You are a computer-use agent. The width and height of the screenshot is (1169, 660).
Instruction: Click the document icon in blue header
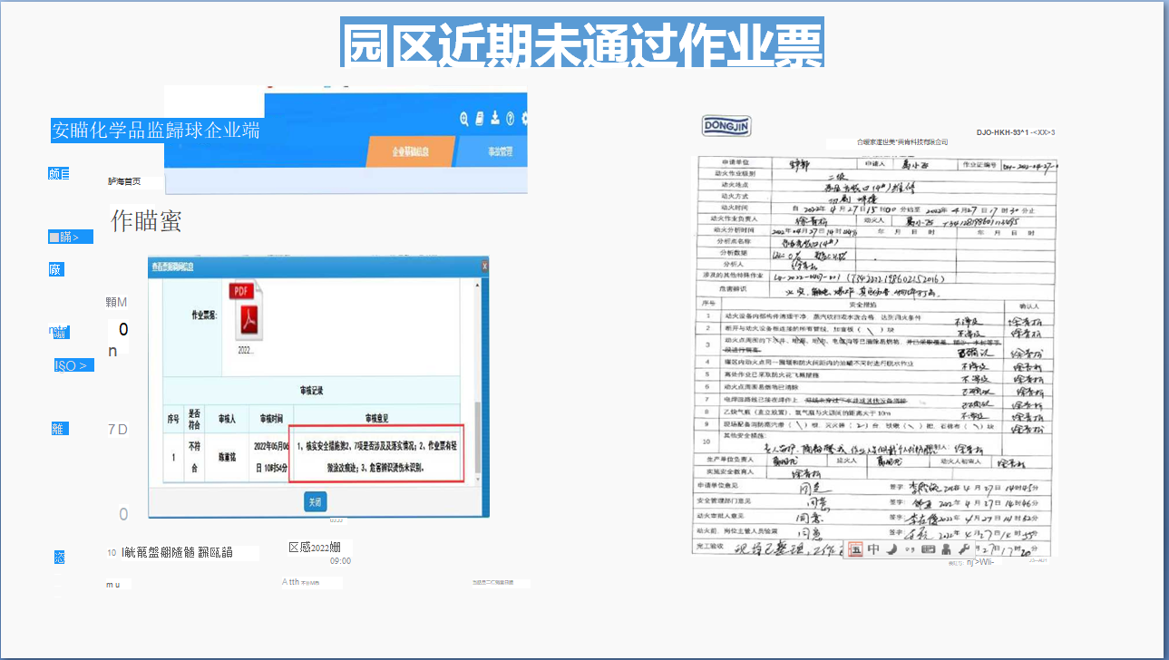(x=481, y=119)
